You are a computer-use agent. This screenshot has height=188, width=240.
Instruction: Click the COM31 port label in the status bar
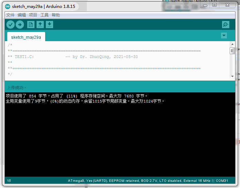222,181
